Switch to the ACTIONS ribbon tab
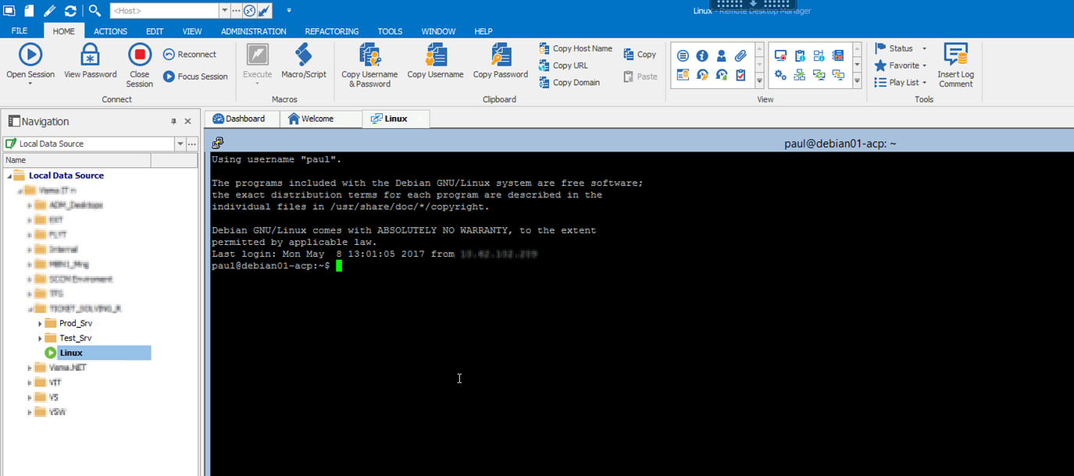1074x476 pixels. click(x=110, y=31)
